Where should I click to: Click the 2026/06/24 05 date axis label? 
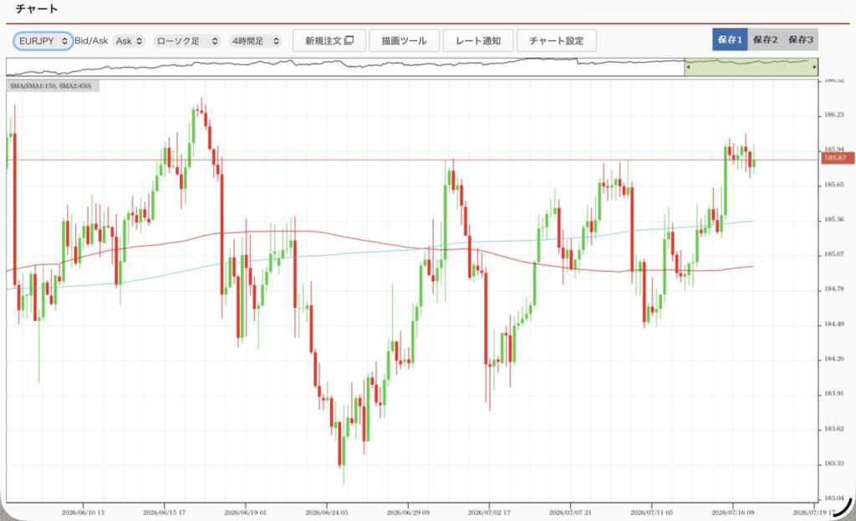point(327,513)
